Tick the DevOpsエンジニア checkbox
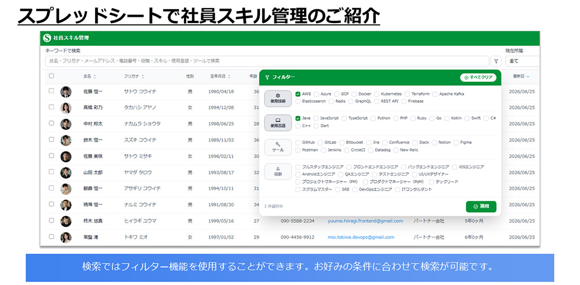 pyautogui.click(x=355, y=189)
